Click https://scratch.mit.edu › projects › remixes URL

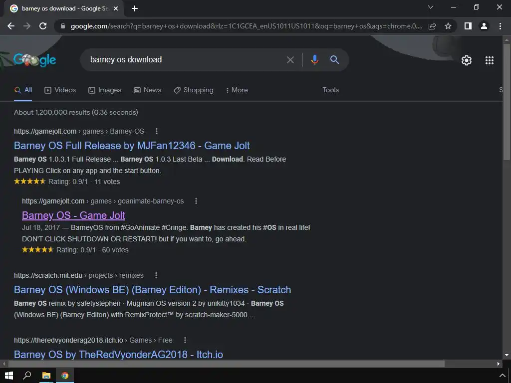(x=78, y=275)
